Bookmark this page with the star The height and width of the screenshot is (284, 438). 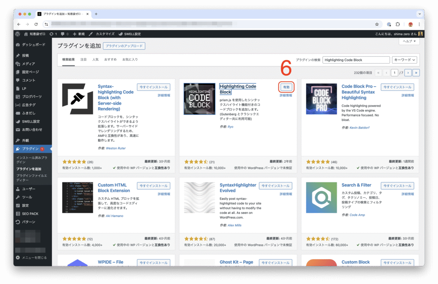tap(377, 24)
